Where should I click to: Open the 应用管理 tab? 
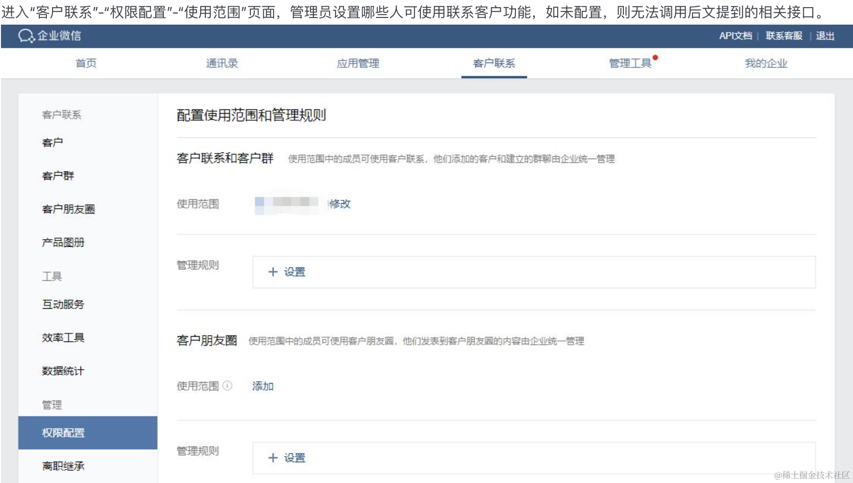(x=358, y=63)
